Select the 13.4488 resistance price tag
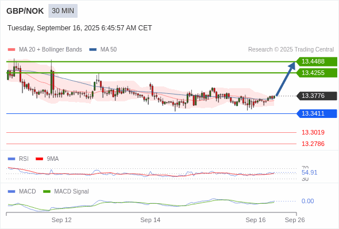Screen dimensions: 339x229 317,61
